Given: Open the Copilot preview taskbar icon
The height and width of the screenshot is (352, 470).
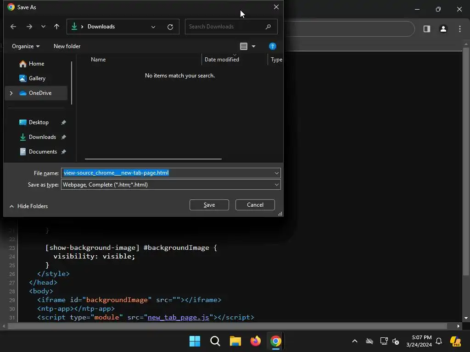Looking at the screenshot, I should tap(455, 341).
